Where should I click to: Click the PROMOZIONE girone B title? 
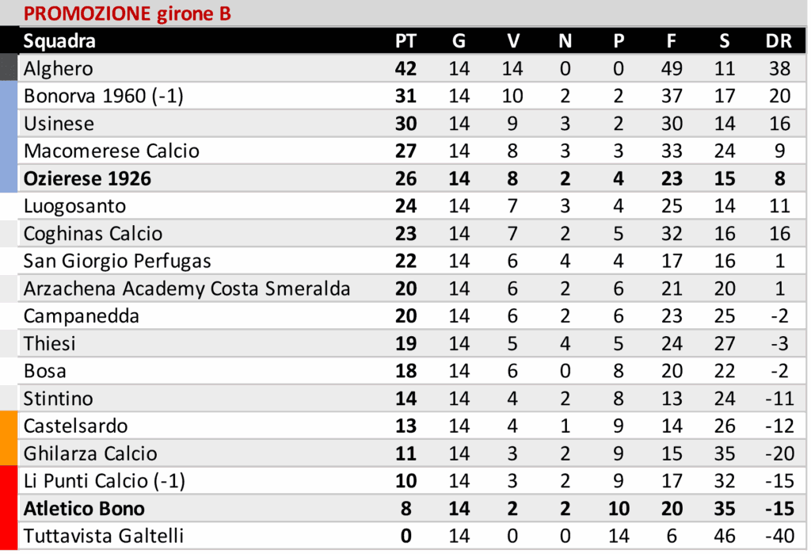click(127, 13)
